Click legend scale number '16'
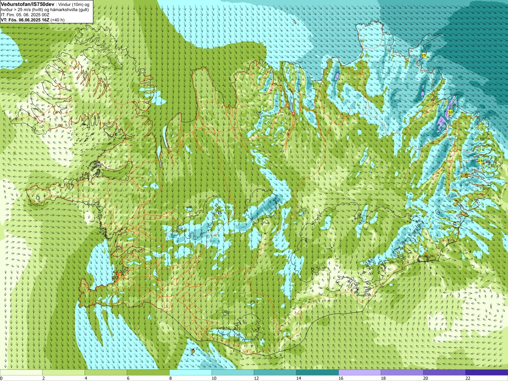The width and height of the screenshot is (508, 381). click(x=341, y=378)
